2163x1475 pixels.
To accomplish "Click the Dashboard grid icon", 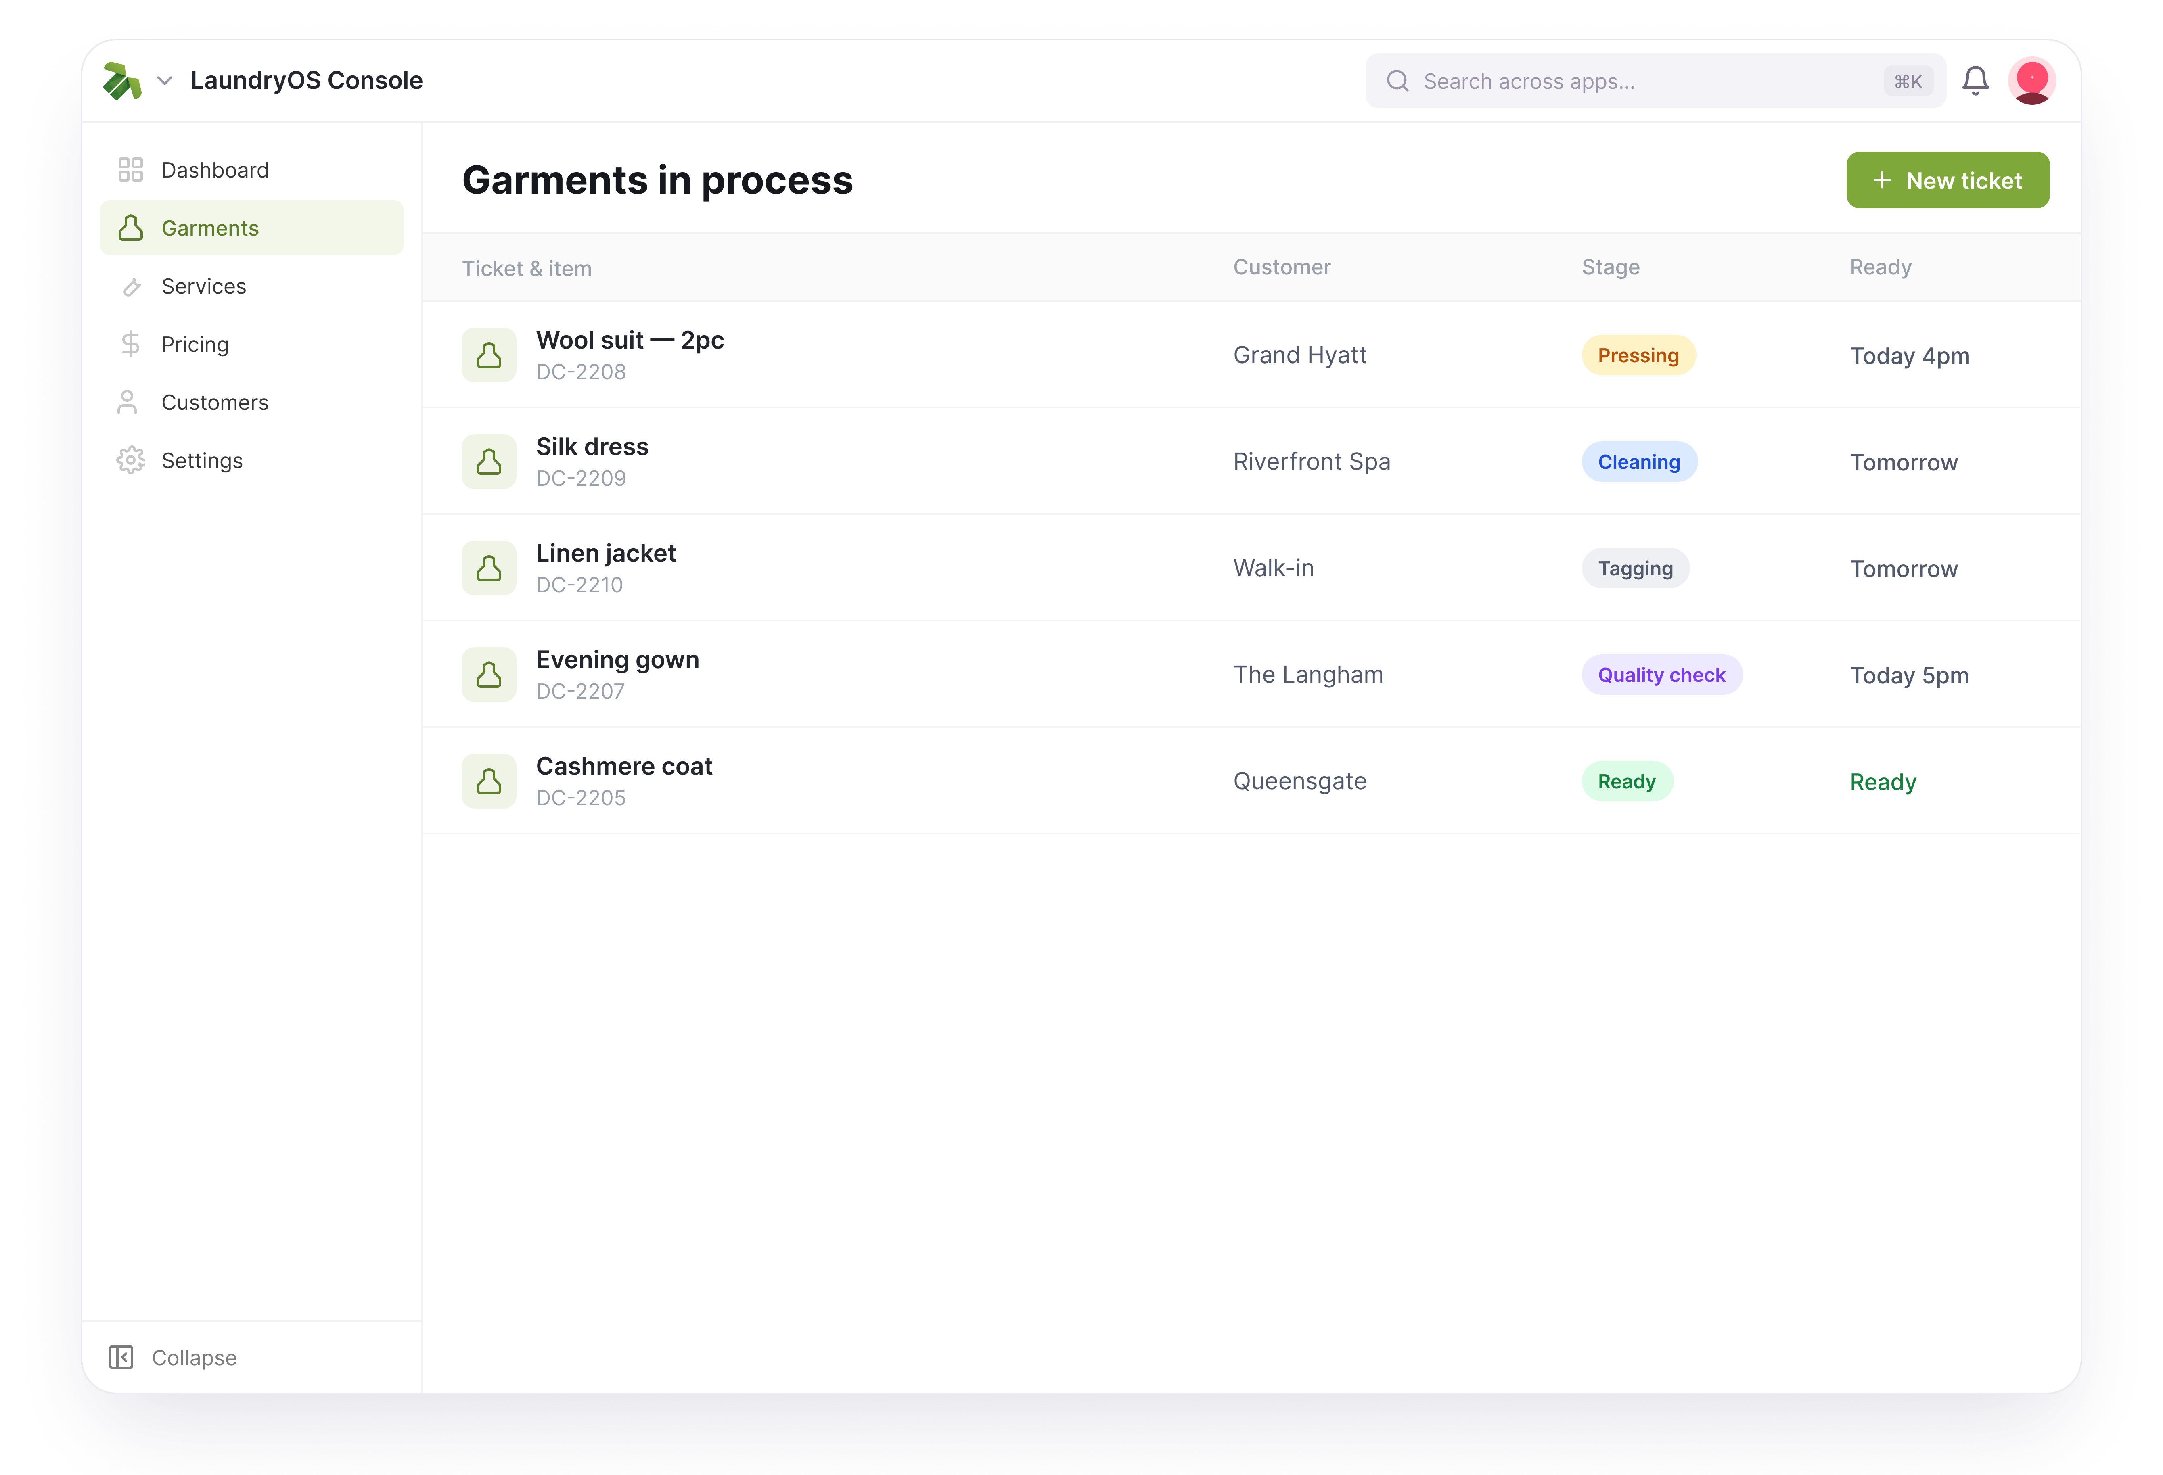I will click(130, 169).
